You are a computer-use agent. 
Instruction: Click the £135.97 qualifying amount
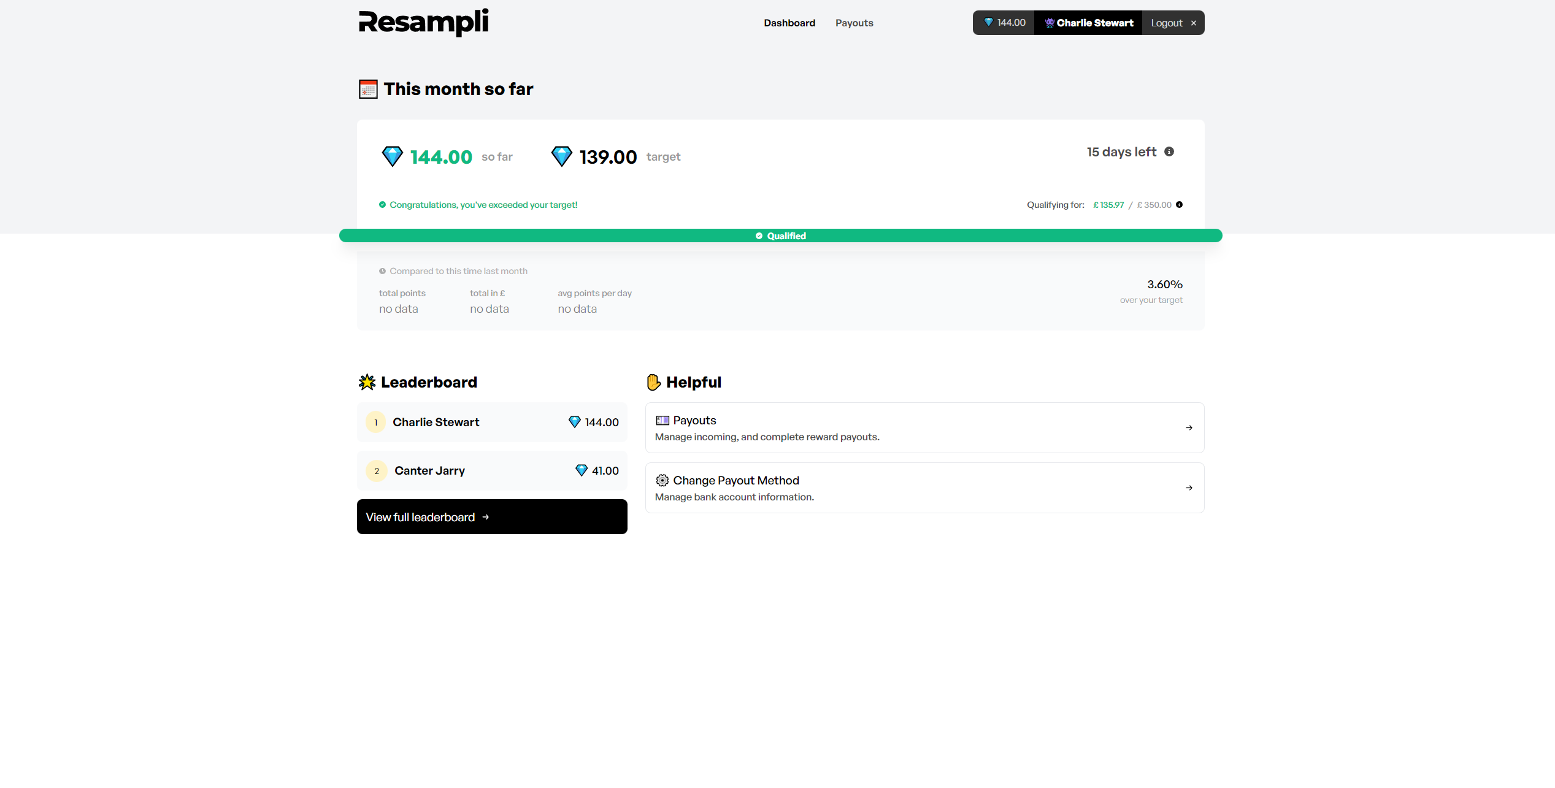(x=1108, y=205)
